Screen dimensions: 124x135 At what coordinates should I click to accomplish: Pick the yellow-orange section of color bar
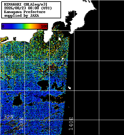tap(33, 26)
